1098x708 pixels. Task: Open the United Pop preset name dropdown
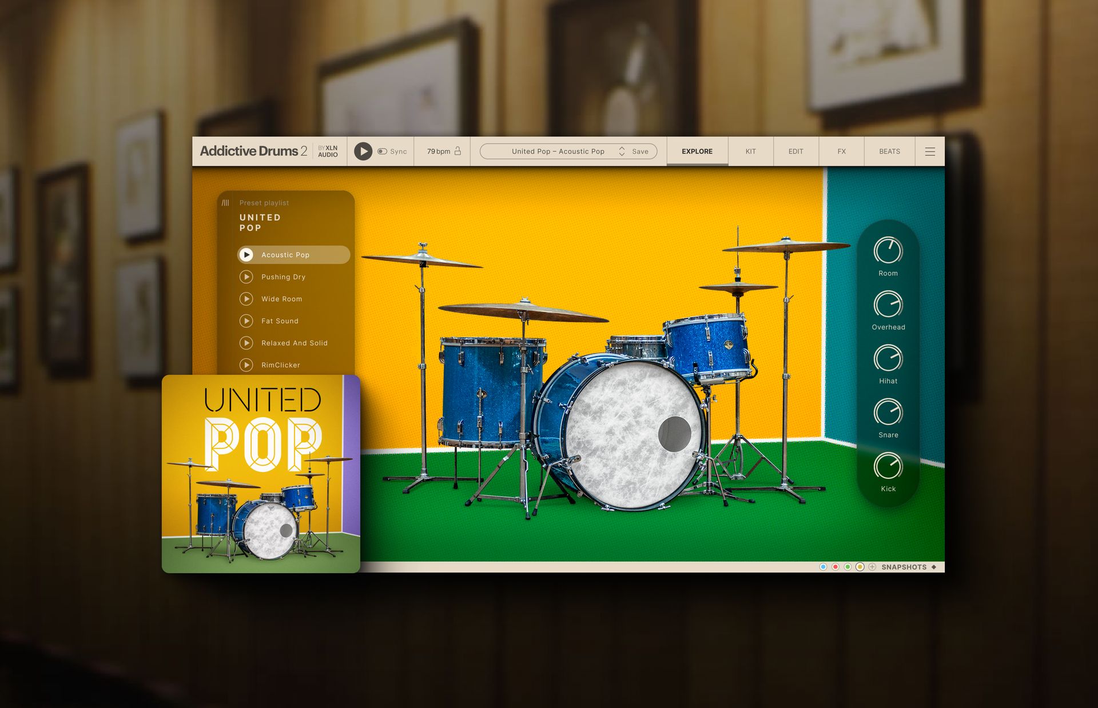click(x=558, y=151)
